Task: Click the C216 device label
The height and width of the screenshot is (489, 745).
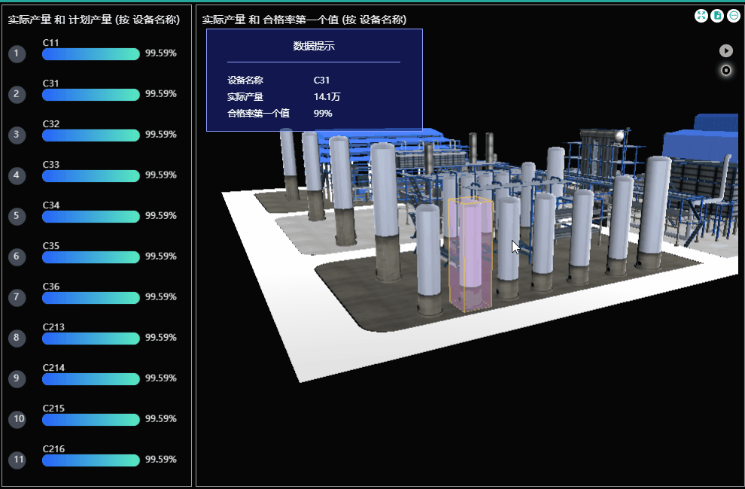Action: click(53, 449)
